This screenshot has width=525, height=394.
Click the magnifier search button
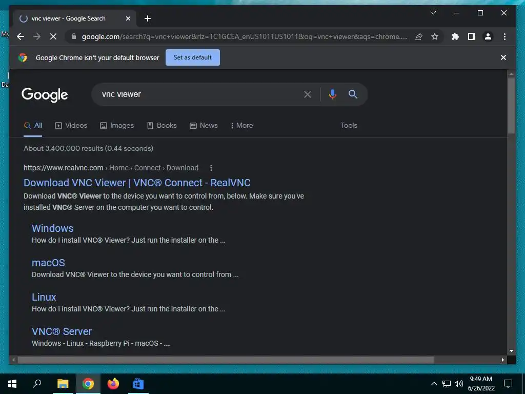(353, 94)
